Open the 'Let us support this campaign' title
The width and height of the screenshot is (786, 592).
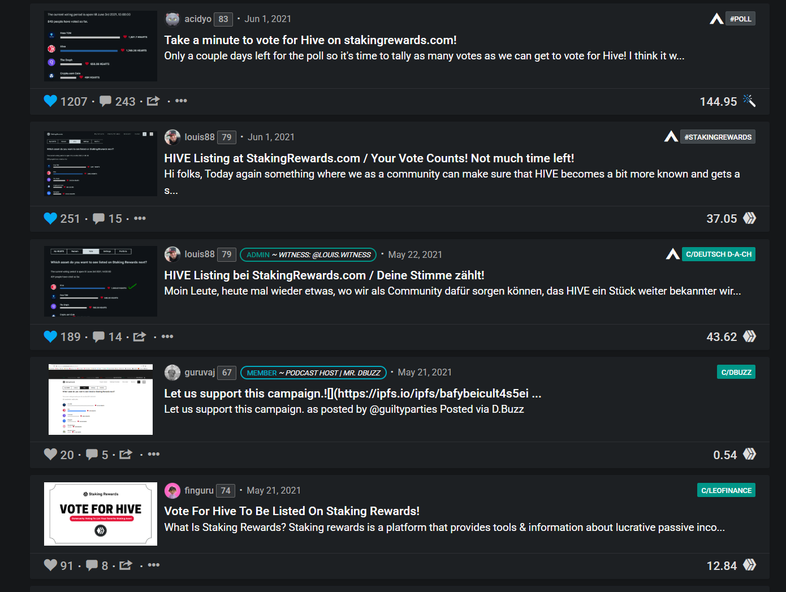(353, 394)
